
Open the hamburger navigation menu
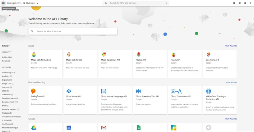pyautogui.click(x=3, y=3)
